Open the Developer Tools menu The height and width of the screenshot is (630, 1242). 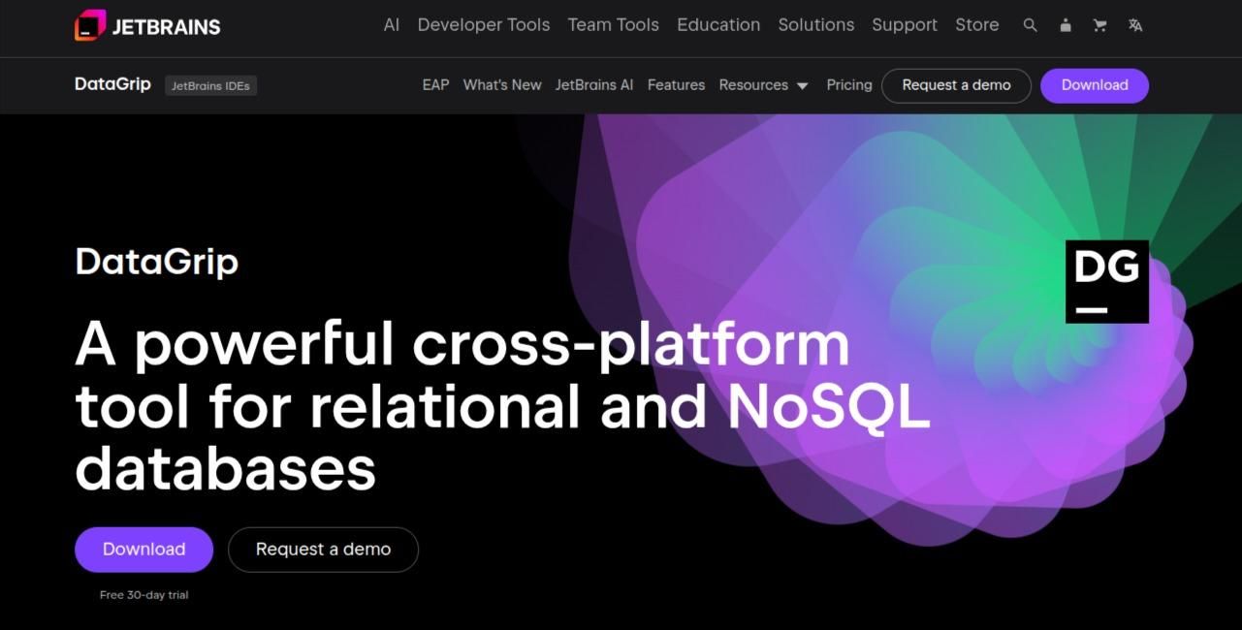(x=484, y=25)
